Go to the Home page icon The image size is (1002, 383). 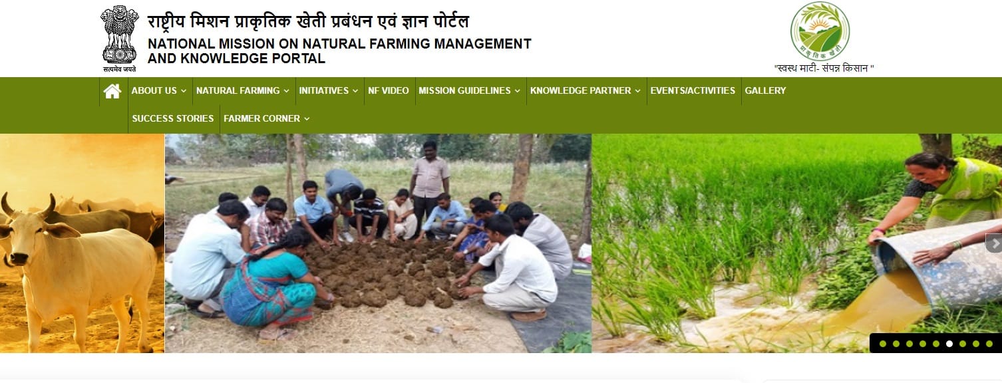coord(112,91)
